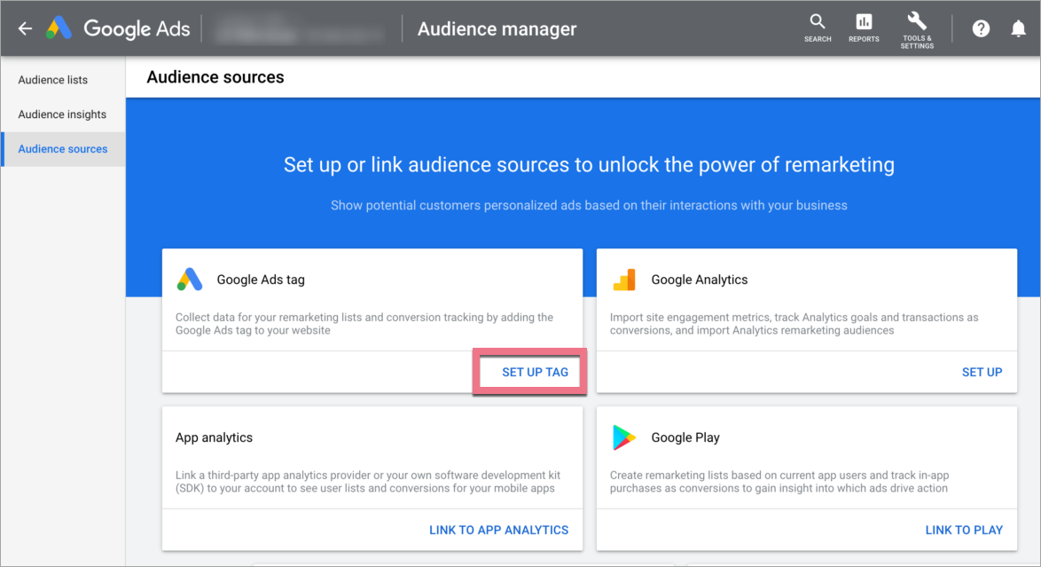Image resolution: width=1041 pixels, height=567 pixels.
Task: Click the Google Ads logo in the top bar
Action: click(59, 28)
